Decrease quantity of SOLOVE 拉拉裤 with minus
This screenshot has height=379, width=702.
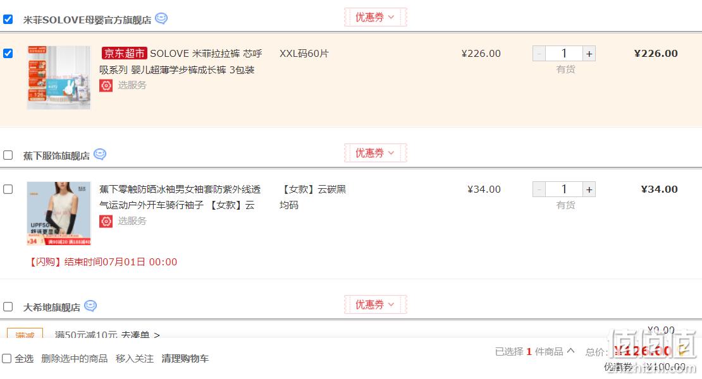click(x=539, y=54)
